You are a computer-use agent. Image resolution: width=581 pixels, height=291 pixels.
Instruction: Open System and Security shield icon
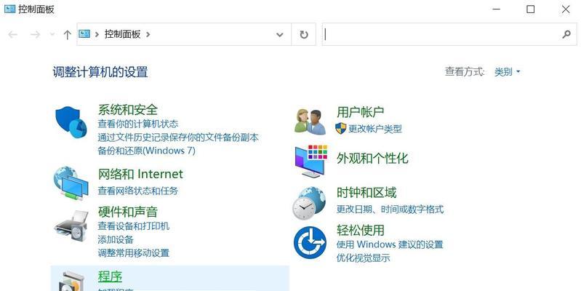(71, 122)
